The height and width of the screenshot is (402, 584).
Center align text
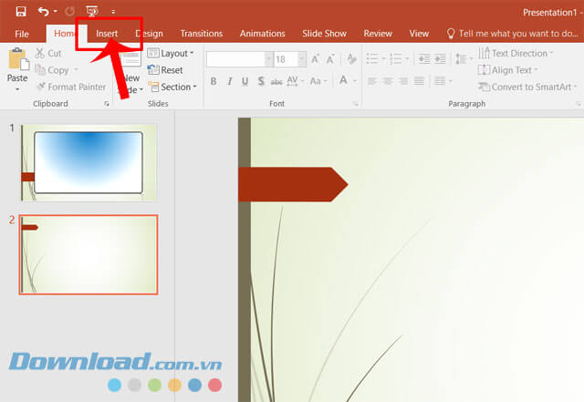coord(388,81)
